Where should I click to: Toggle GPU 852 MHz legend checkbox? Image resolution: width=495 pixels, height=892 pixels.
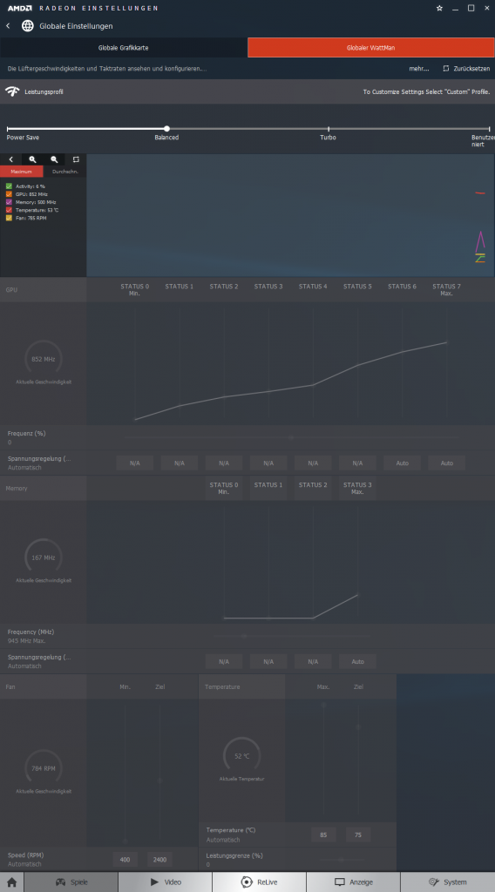click(x=9, y=194)
